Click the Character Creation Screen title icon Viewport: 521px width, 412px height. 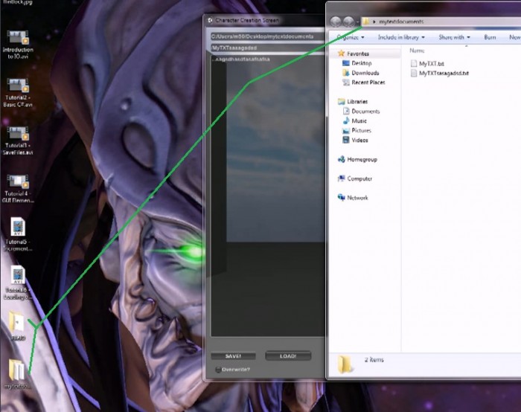[x=210, y=20]
